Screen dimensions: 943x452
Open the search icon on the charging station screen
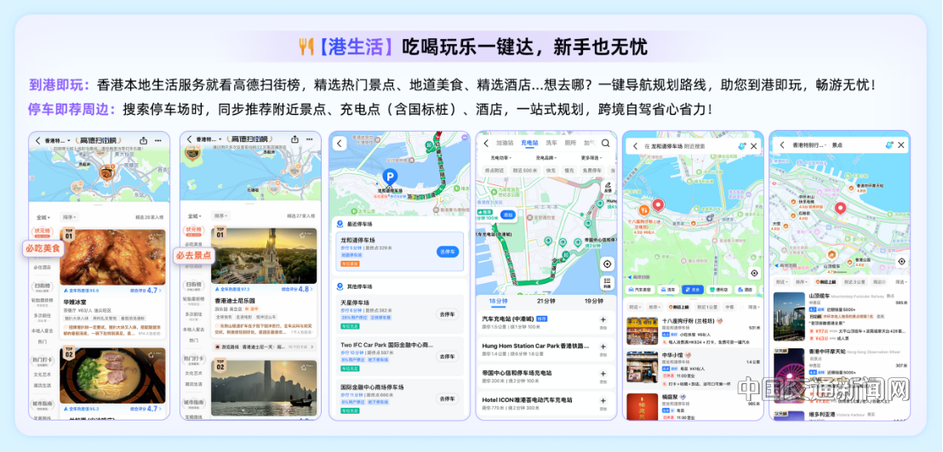tap(606, 144)
